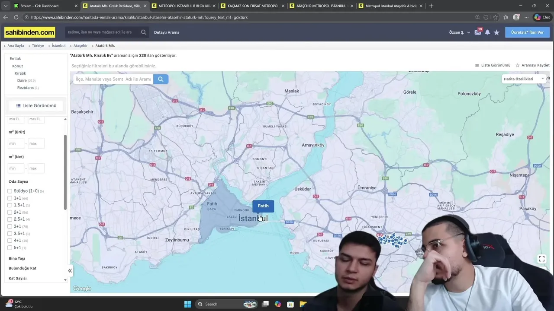Launch Copilot from the taskbar

click(x=278, y=304)
